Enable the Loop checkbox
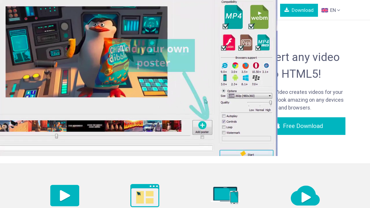The height and width of the screenshot is (208, 370). [x=224, y=127]
